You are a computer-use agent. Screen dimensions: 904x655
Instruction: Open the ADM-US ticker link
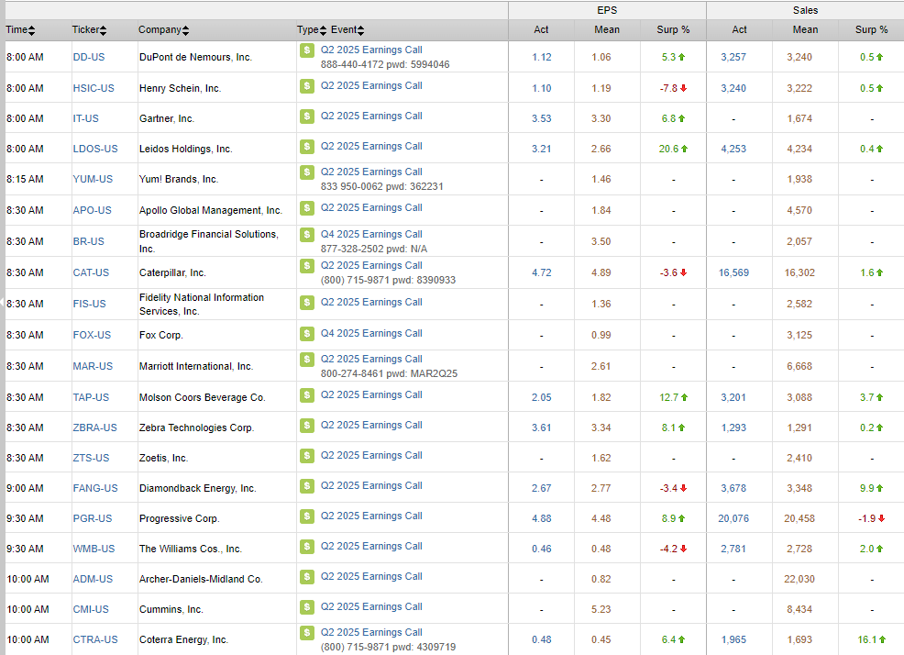[93, 579]
